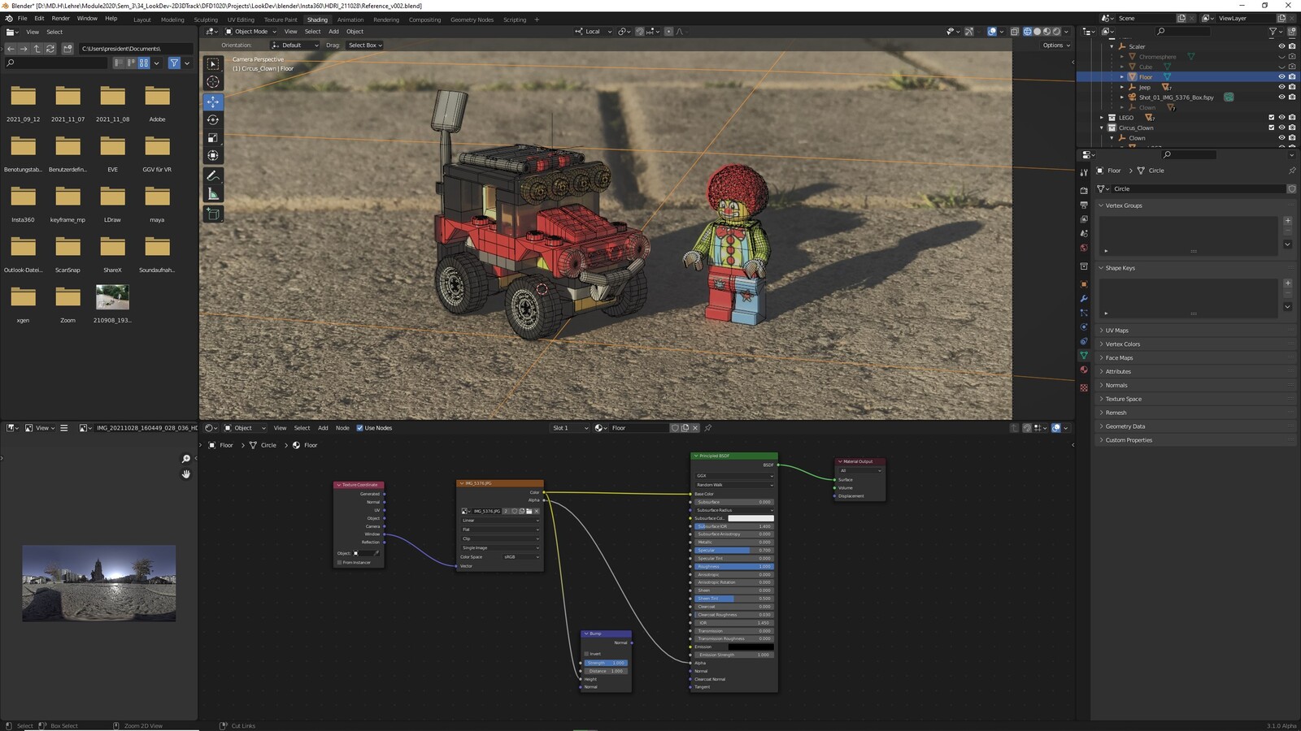Select the 210908_193 image thumbnail
1301x731 pixels.
pyautogui.click(x=112, y=297)
